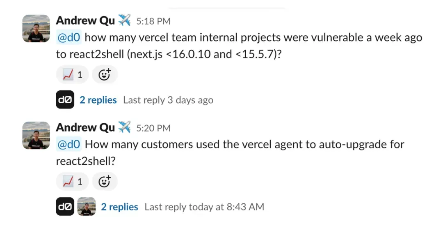Open the thread via "Last reply today at 8:43 AM"

(x=204, y=207)
